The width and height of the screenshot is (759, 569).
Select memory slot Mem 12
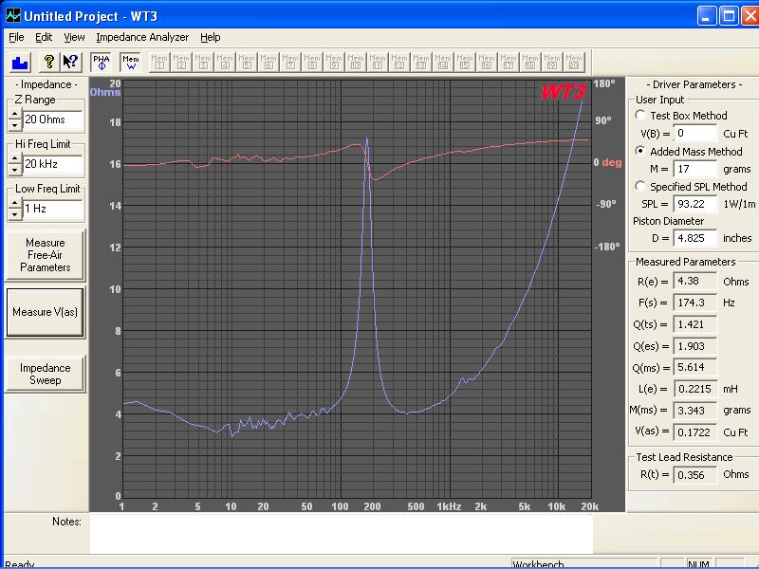(x=399, y=63)
